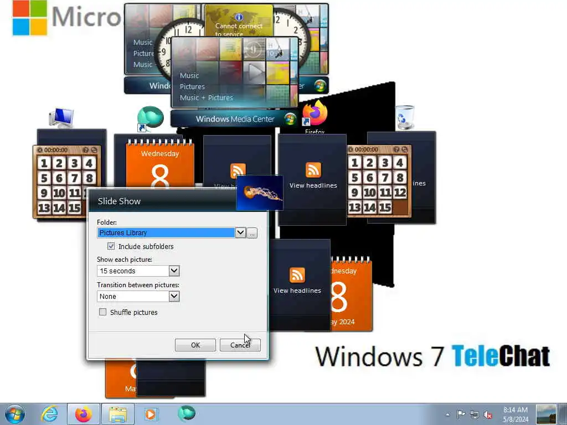Screen dimensions: 567x425
Task: Click tile 15 on puzzle beside Recycle Bin
Action: tap(385, 208)
